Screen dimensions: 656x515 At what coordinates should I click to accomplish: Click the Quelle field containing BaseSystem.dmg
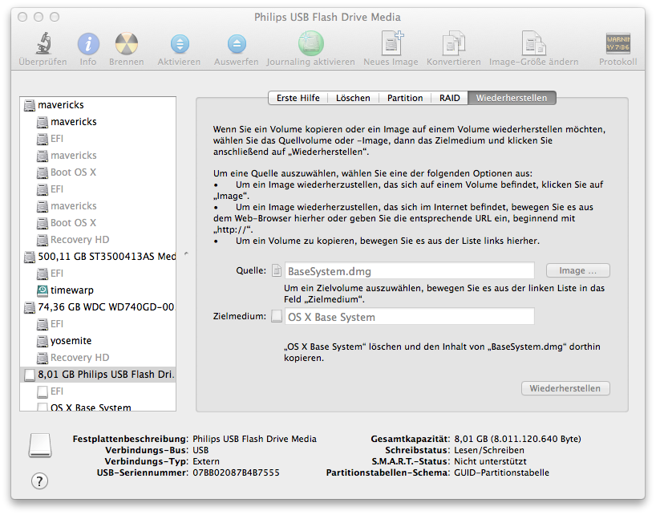click(409, 271)
